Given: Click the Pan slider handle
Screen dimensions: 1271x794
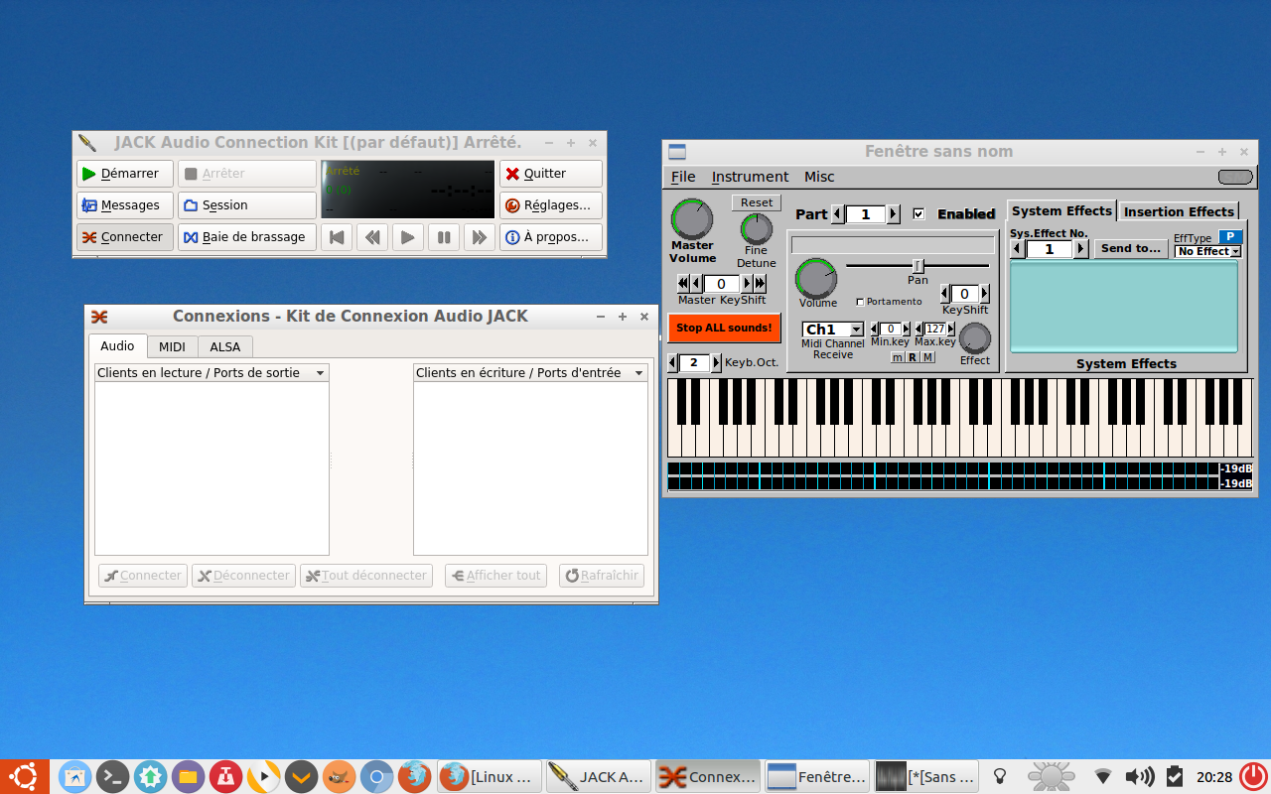Looking at the screenshot, I should point(918,265).
